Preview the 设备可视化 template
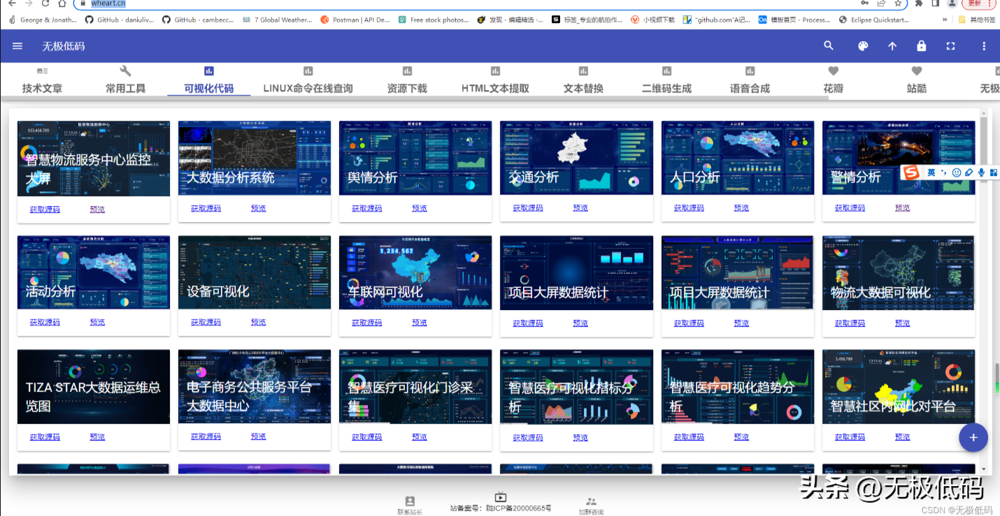The height and width of the screenshot is (516, 1000). click(x=258, y=323)
